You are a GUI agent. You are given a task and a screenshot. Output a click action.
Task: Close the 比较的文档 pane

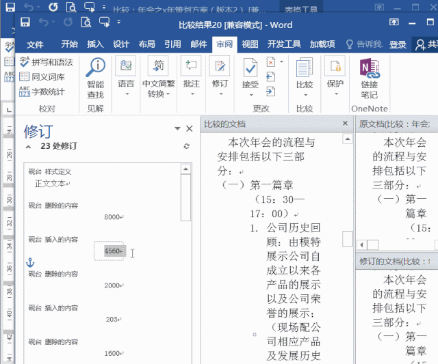[345, 123]
